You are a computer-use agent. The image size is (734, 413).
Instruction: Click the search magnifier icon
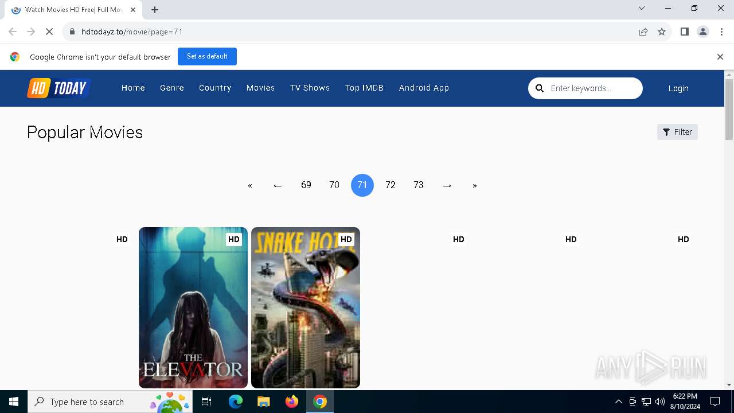(540, 88)
